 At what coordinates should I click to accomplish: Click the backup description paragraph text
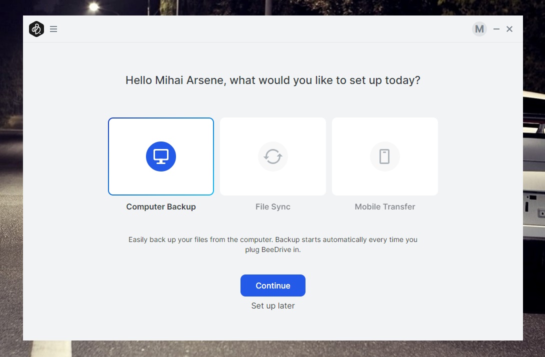(x=273, y=244)
